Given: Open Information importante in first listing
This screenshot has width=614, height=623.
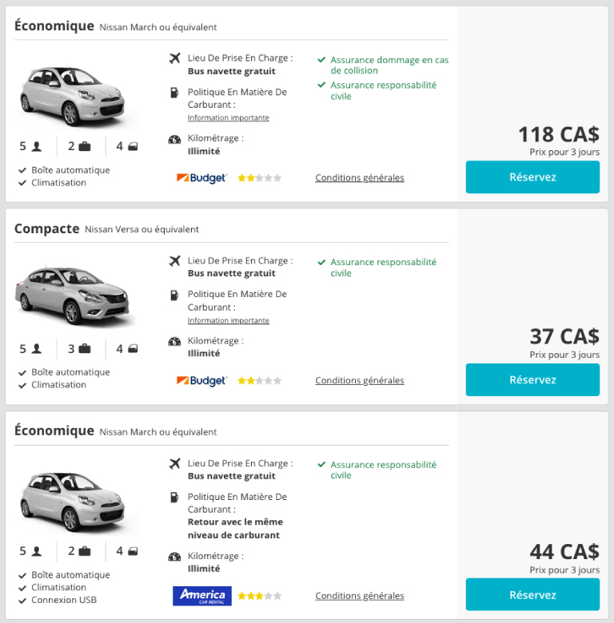Looking at the screenshot, I should 229,118.
